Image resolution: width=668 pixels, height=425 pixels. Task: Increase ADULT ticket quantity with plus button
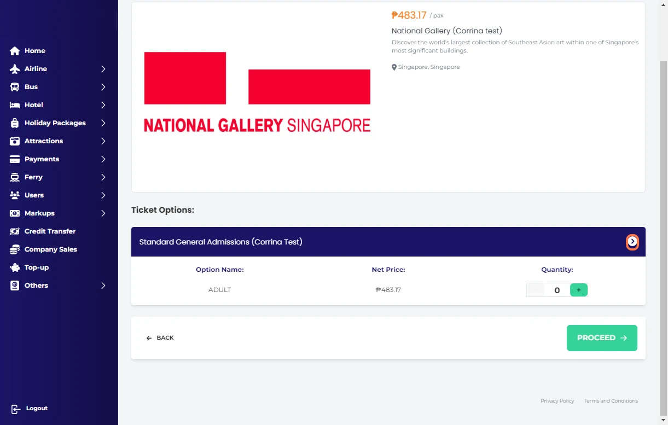578,290
